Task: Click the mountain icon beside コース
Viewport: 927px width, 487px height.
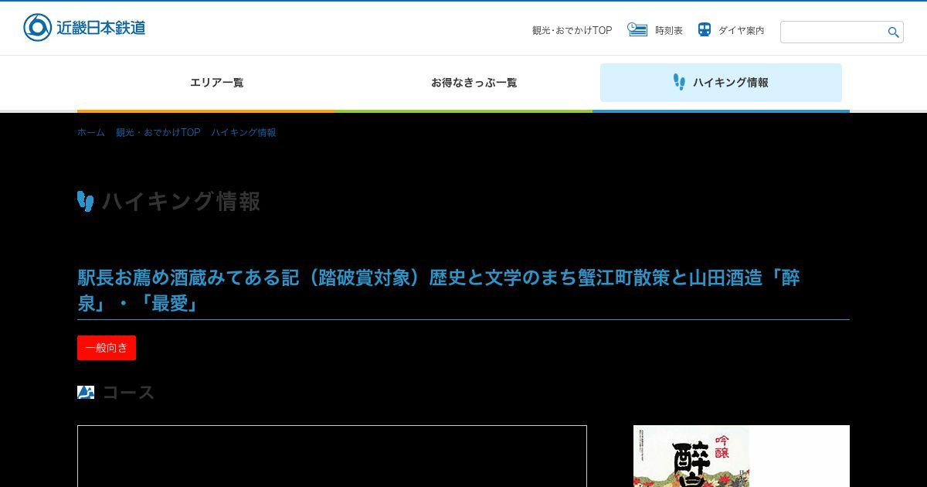Action: coord(86,392)
